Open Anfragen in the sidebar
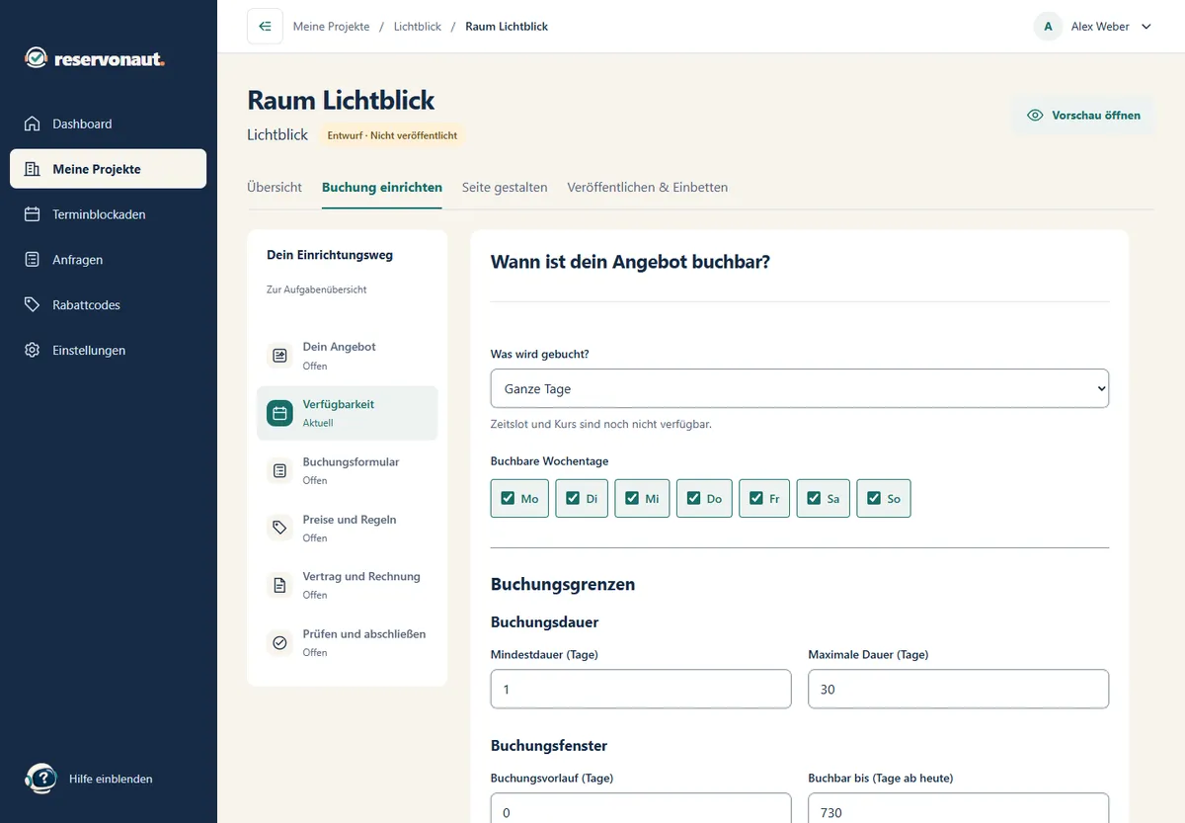The height and width of the screenshot is (823, 1185). pyautogui.click(x=109, y=260)
